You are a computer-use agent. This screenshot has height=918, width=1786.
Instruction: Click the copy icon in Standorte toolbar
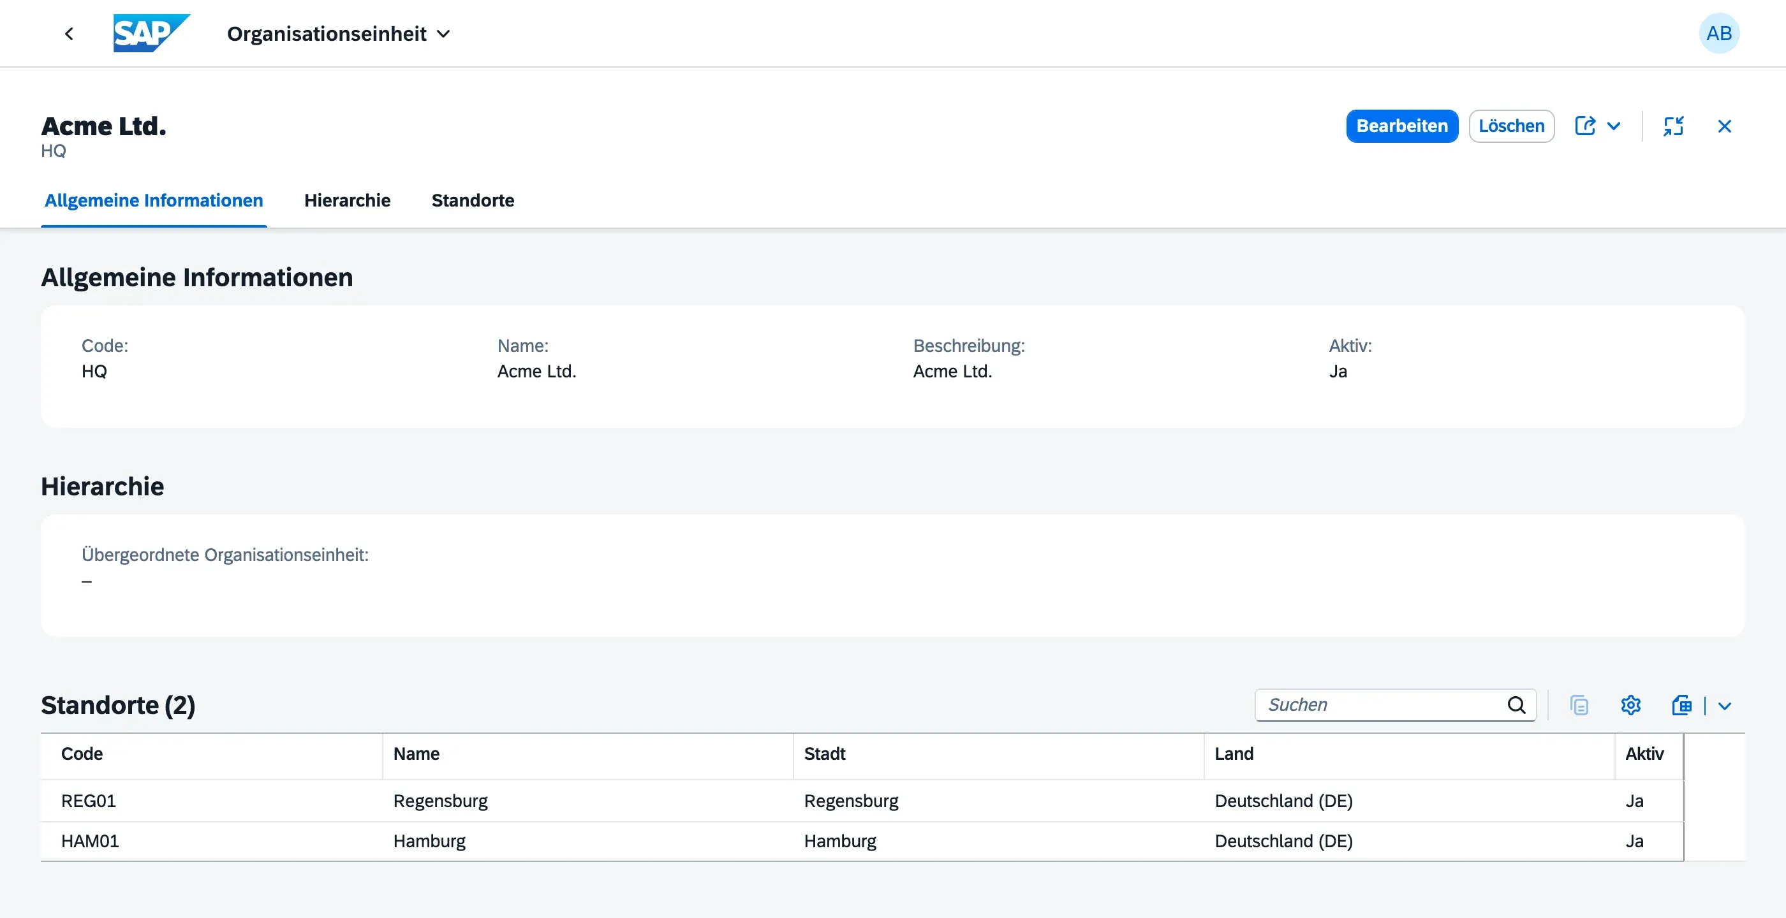[1579, 705]
